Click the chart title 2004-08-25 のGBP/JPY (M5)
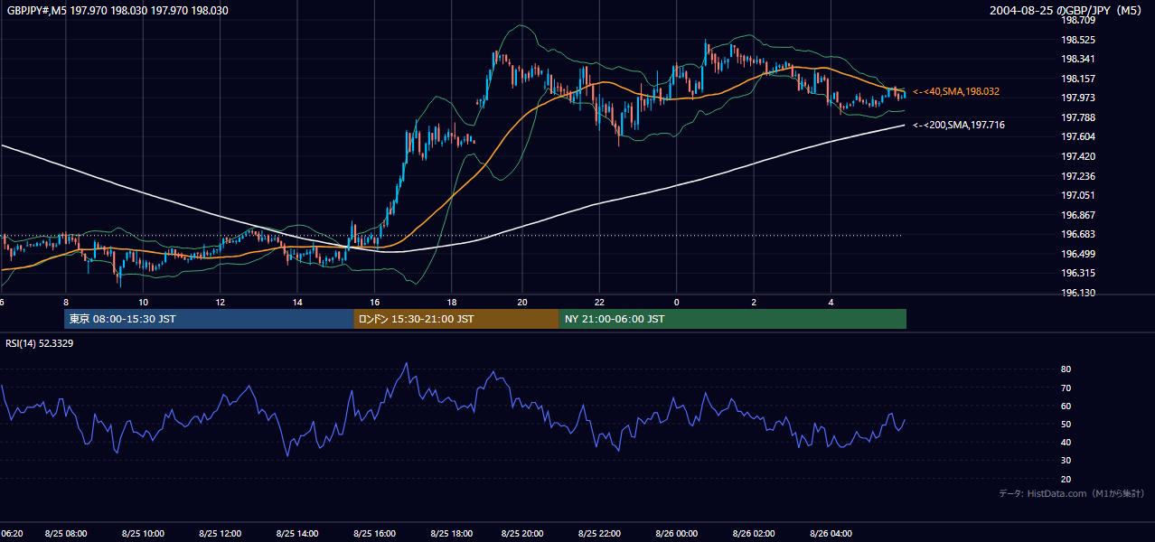Viewport: 1155px width, 542px height. (x=1066, y=11)
